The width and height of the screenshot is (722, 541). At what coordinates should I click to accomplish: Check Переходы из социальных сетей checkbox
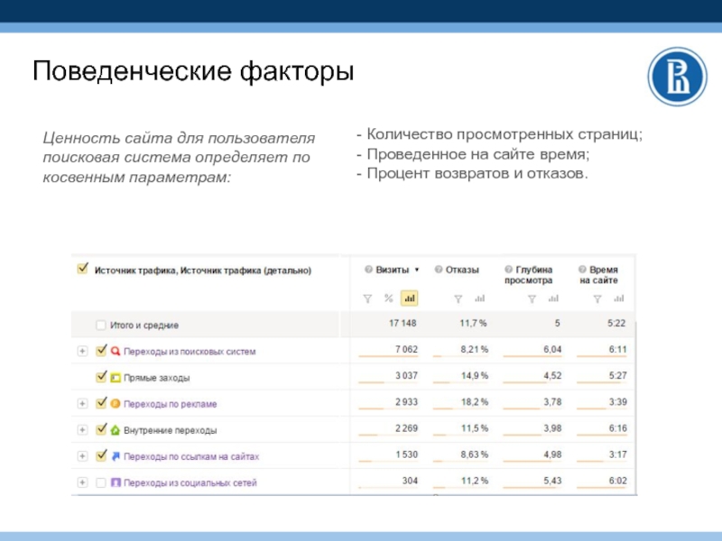101,482
